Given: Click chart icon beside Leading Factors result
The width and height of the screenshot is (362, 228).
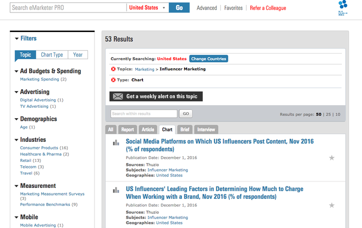Looking at the screenshot, I should [x=116, y=190].
